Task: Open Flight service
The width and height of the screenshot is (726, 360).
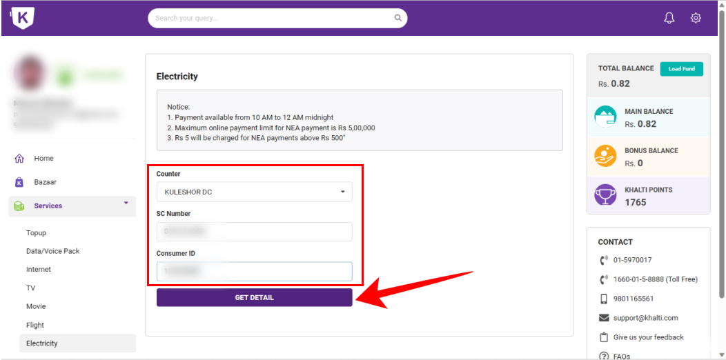Action: point(35,325)
